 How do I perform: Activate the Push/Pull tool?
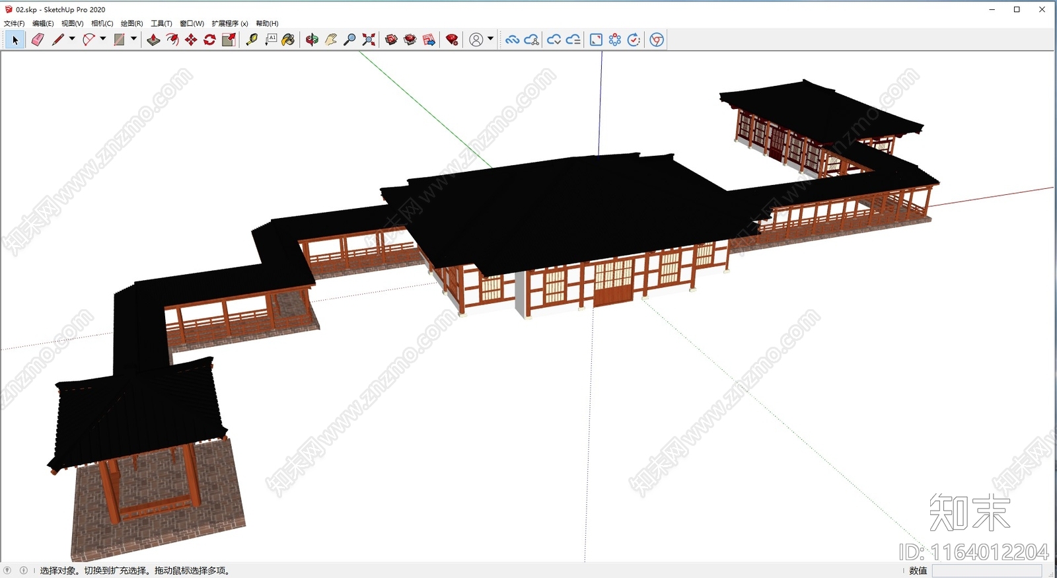153,40
